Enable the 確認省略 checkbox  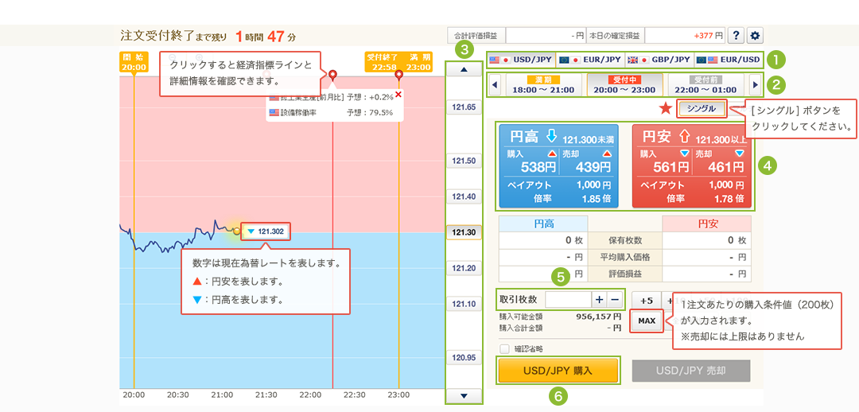click(504, 348)
